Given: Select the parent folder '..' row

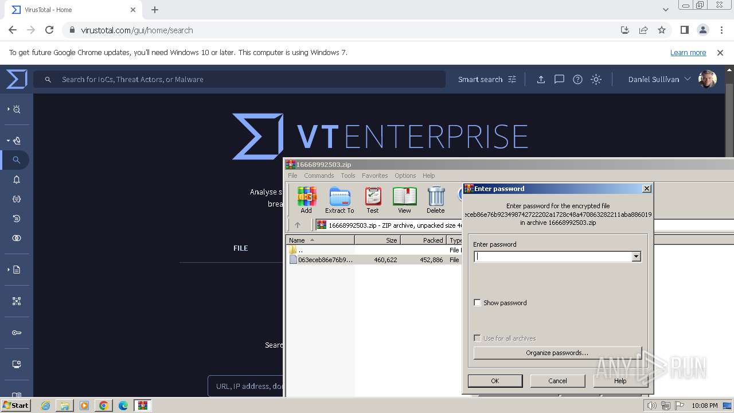Looking at the screenshot, I should pos(374,250).
